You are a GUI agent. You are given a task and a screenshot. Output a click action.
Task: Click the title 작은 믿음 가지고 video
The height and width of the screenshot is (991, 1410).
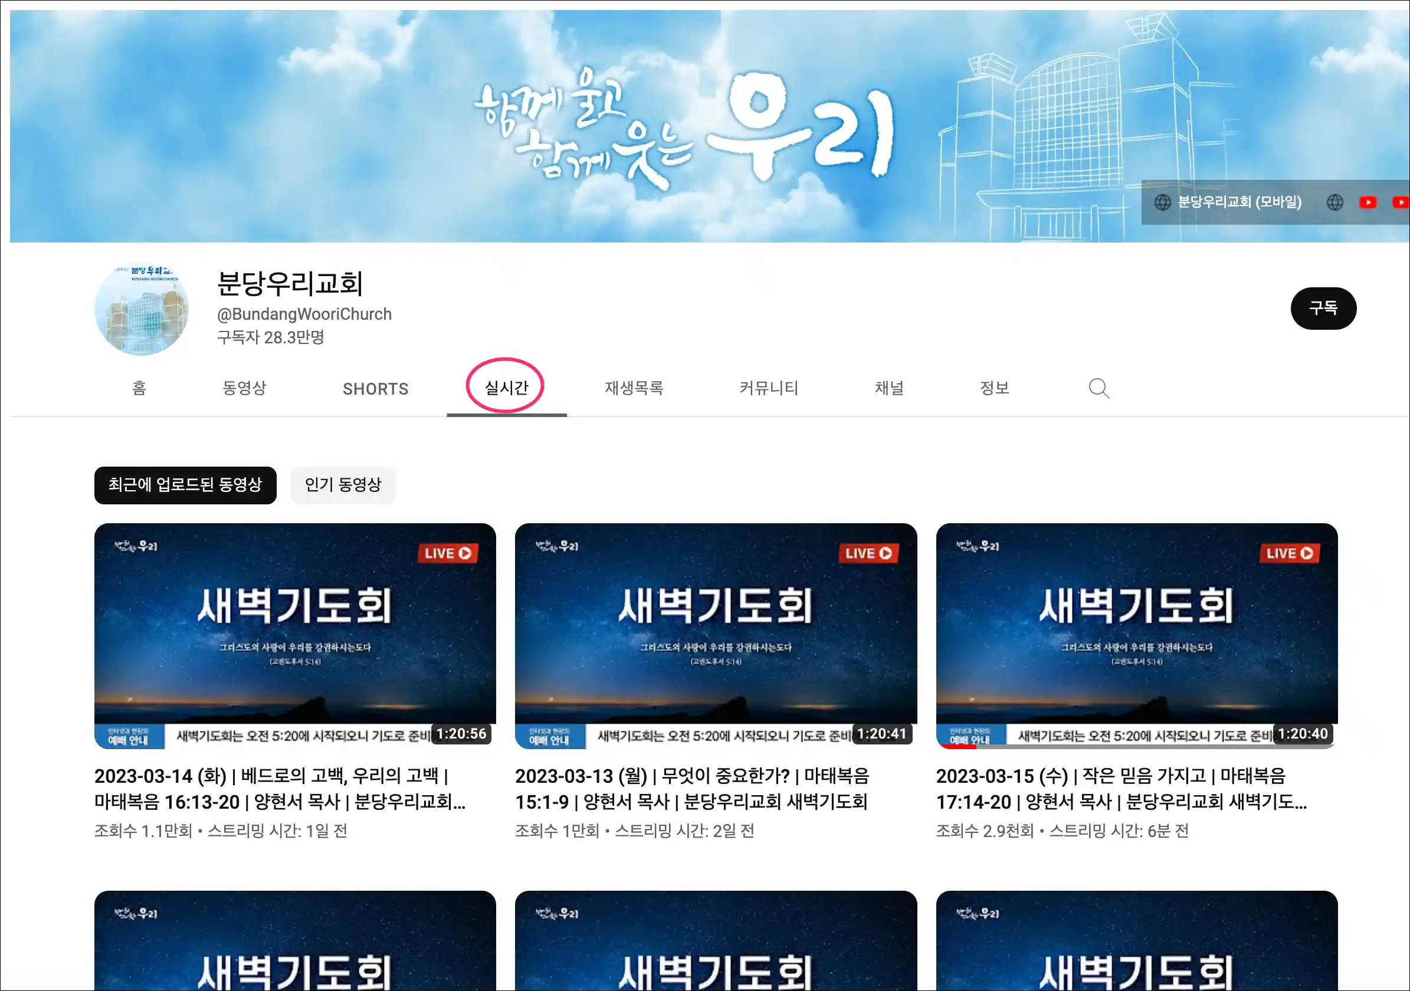pyautogui.click(x=1122, y=789)
